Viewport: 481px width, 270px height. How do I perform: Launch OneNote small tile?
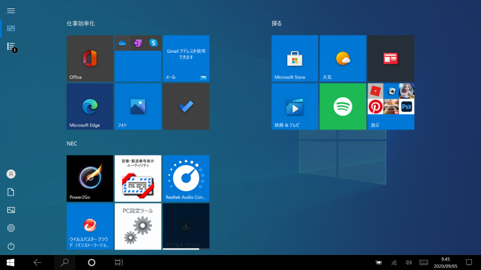138,43
